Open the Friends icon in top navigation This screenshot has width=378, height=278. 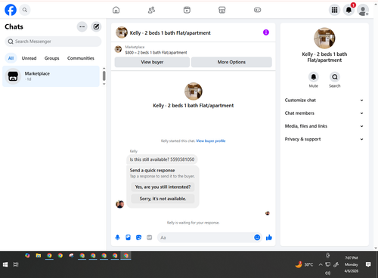click(x=151, y=10)
